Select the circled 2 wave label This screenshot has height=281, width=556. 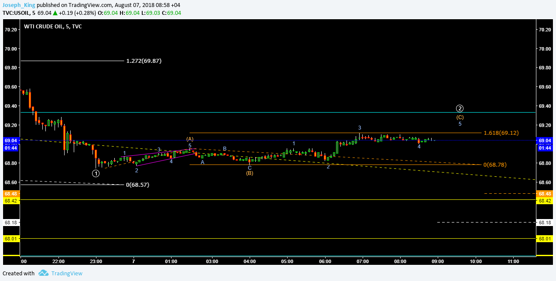(460, 108)
